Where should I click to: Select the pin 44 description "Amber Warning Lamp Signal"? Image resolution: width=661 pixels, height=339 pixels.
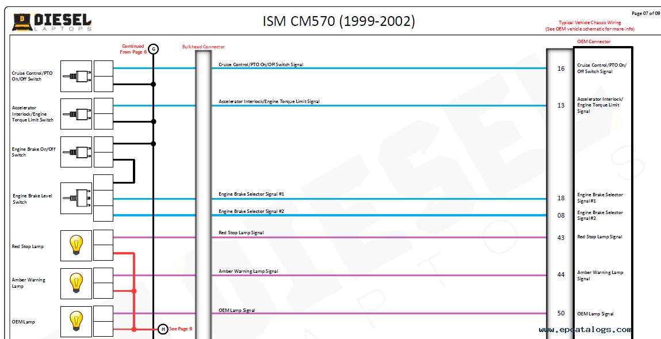pos(600,275)
